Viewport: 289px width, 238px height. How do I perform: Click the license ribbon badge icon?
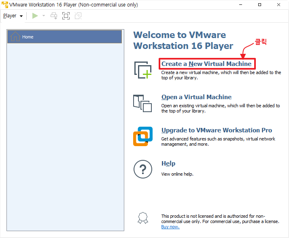pos(143,218)
